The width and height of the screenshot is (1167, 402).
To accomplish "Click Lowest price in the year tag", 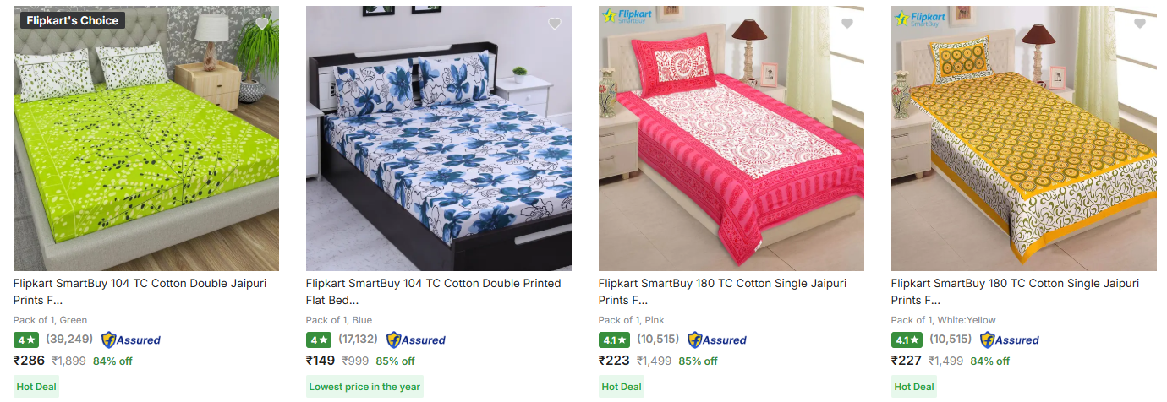I will [x=364, y=386].
